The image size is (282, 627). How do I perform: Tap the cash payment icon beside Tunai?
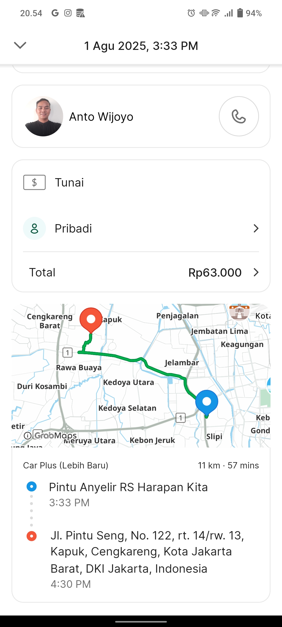coord(34,182)
